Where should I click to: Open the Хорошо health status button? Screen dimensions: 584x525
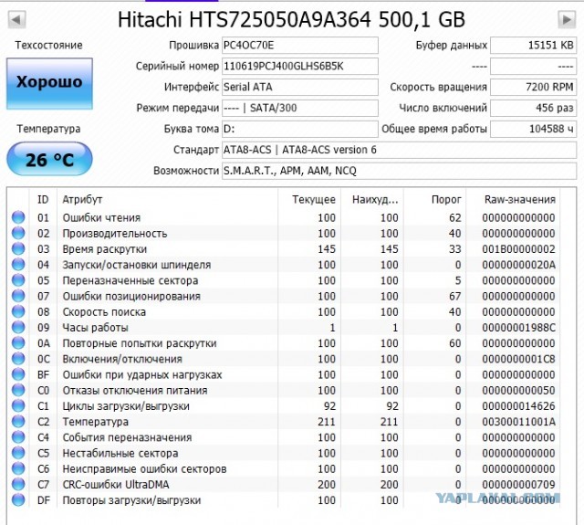coord(49,83)
